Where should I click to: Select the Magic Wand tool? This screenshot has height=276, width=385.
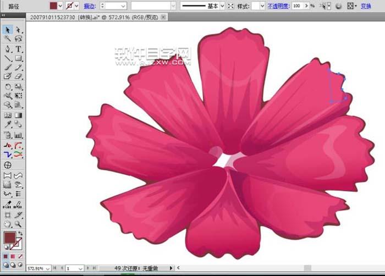(8, 39)
